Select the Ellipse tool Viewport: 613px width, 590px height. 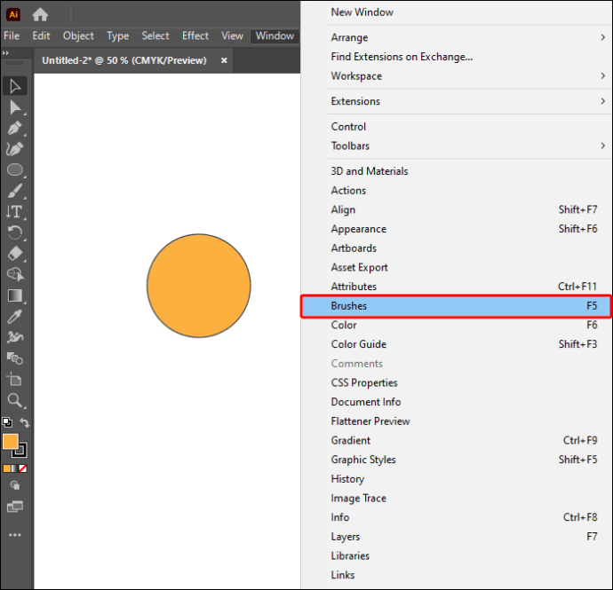(15, 169)
